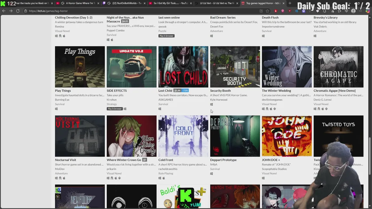Screen dimensions: 372x209
Task: Go back with the browser back arrow
Action: tap(4, 11)
